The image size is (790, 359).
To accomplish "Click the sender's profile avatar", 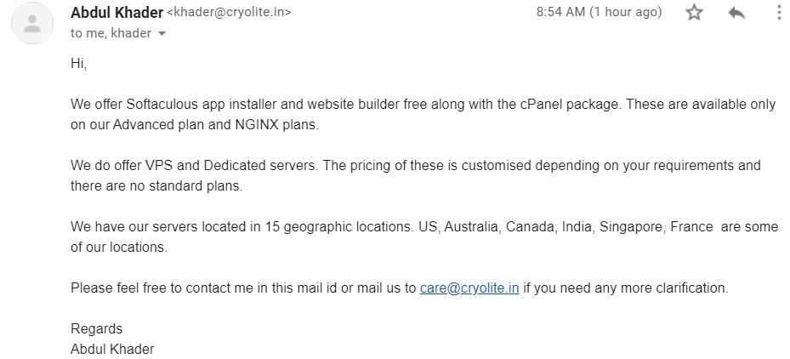I will pyautogui.click(x=32, y=23).
